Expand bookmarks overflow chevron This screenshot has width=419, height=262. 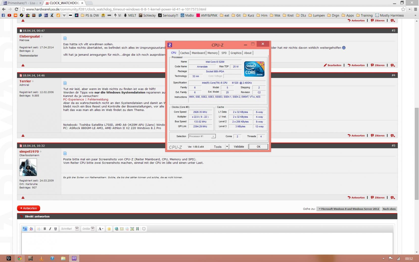(415, 15)
